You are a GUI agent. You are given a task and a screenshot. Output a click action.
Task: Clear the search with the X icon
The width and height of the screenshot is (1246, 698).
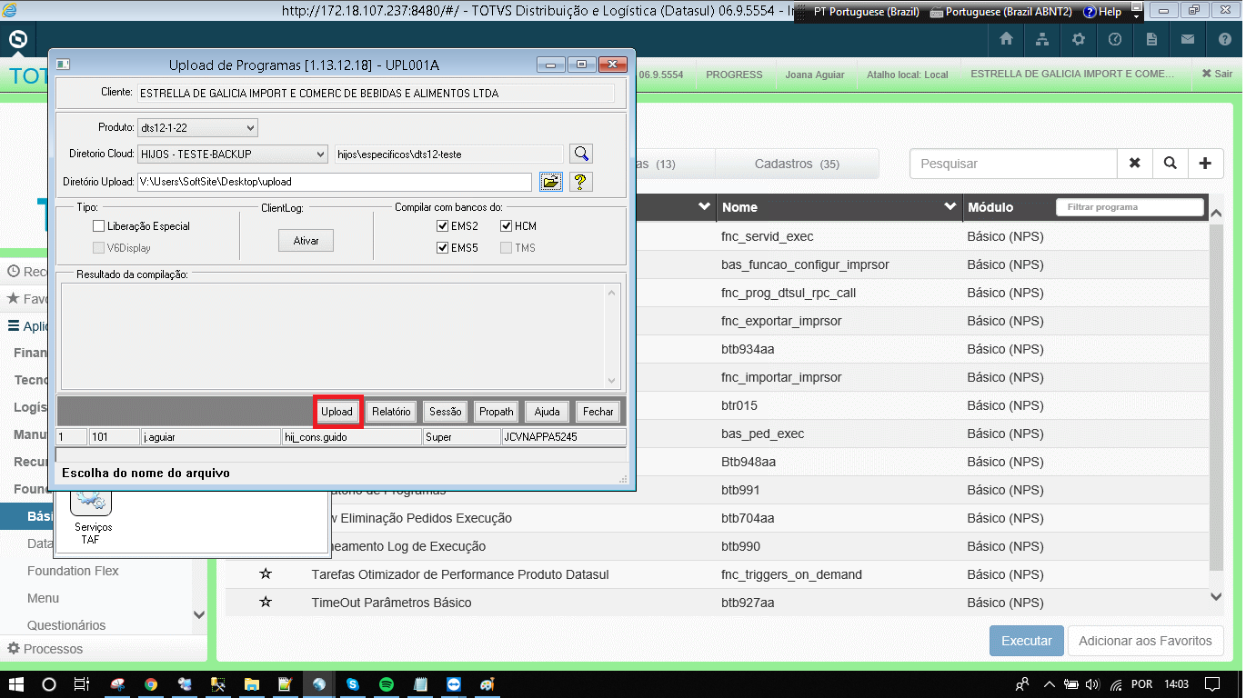[1135, 164]
